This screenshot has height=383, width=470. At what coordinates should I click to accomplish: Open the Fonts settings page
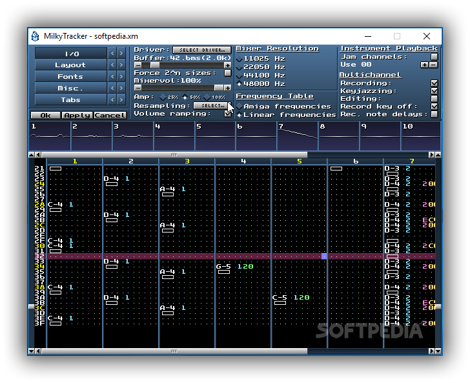(71, 76)
